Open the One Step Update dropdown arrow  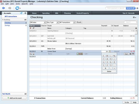click(20, 8)
